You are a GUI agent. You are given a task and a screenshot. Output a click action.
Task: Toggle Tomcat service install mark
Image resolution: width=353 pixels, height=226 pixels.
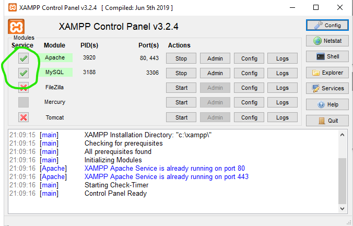point(23,117)
